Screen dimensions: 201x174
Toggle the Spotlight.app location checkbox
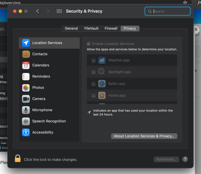pyautogui.click(x=94, y=72)
